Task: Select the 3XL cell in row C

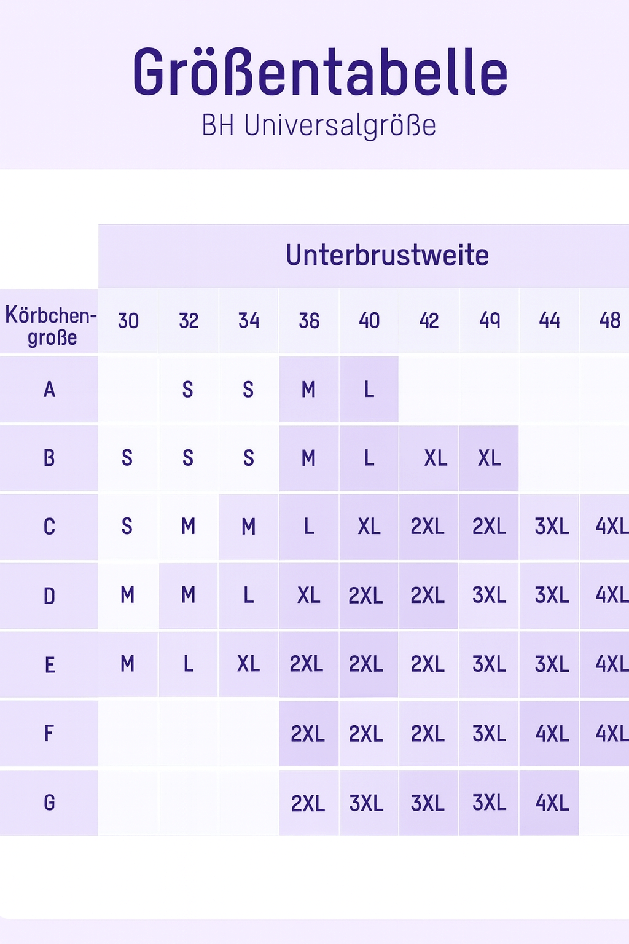Action: coord(552,527)
